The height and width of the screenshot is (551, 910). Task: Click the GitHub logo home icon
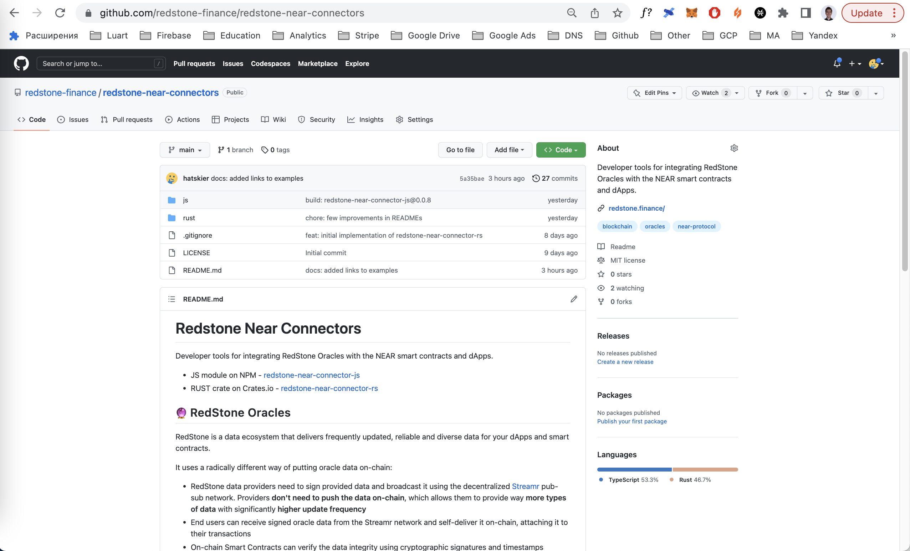pyautogui.click(x=21, y=63)
